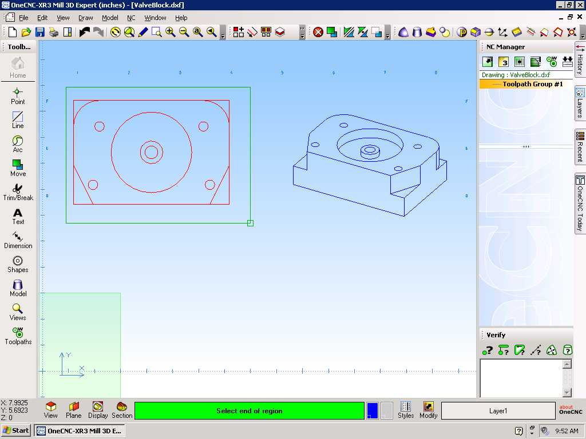Pick the gray color swatch
Viewport: 586px width, 439px height.
pos(386,410)
